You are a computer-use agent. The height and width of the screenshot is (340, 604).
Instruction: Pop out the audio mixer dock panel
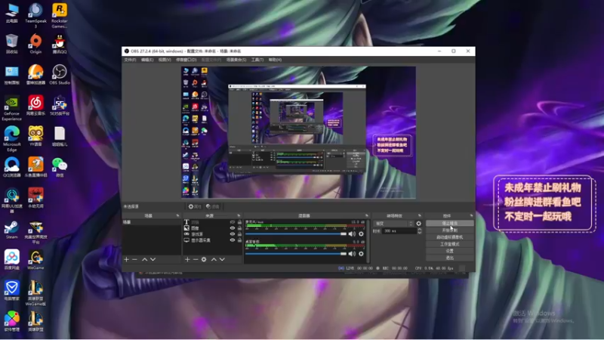tap(366, 215)
